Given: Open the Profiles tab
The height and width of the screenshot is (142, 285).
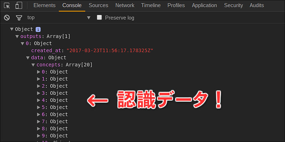Looking at the screenshot, I should (x=176, y=5).
